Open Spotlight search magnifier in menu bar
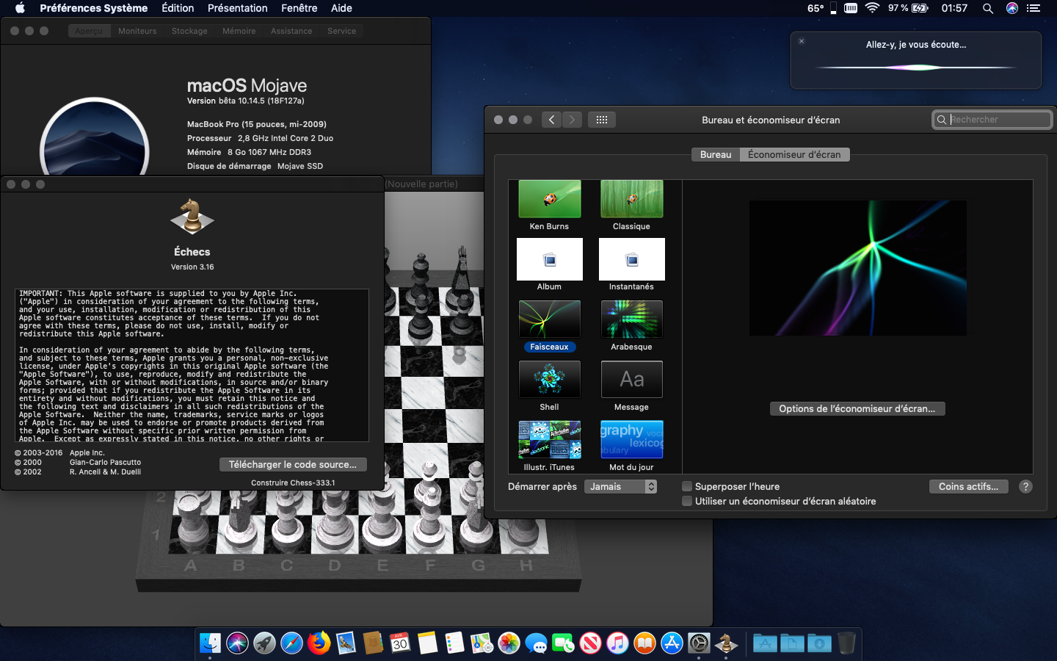Viewport: 1057px width, 661px height. (x=988, y=8)
